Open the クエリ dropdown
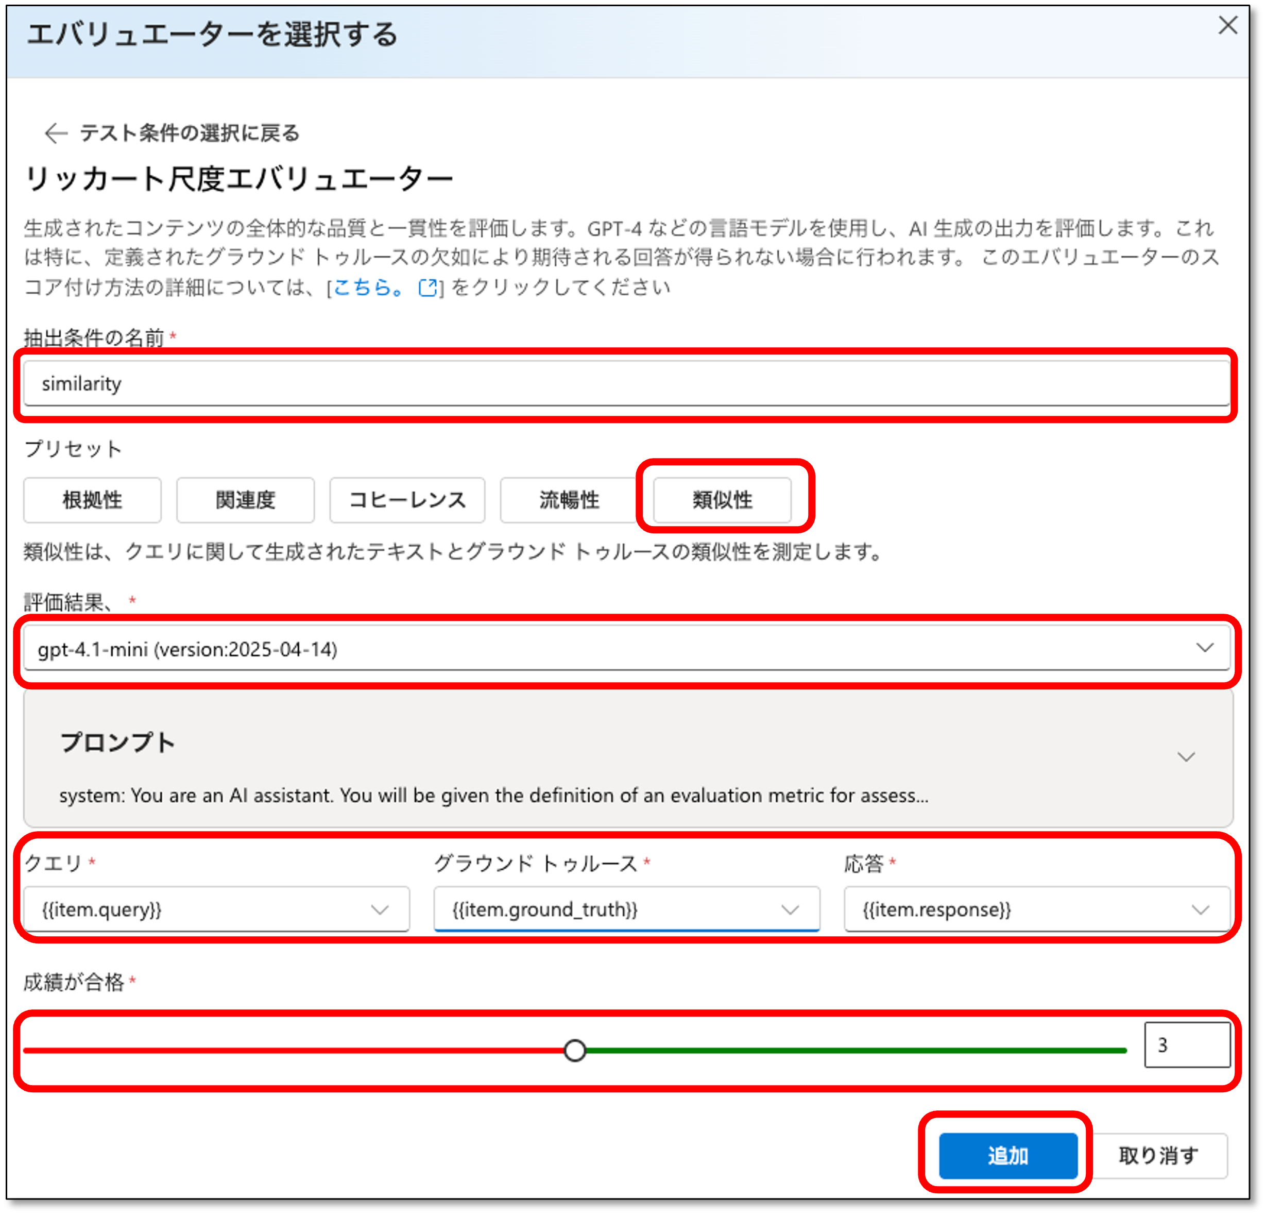The width and height of the screenshot is (1265, 1216). [x=216, y=909]
